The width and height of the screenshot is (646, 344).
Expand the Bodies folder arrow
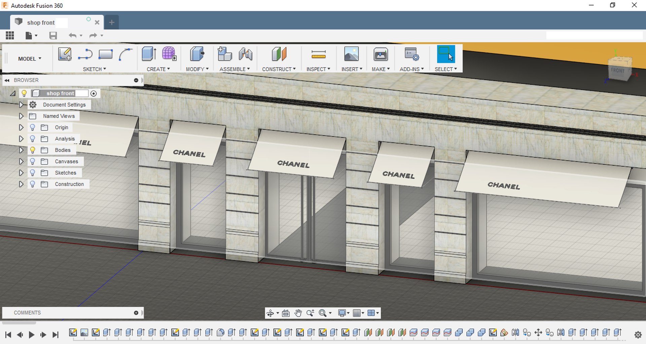(21, 150)
